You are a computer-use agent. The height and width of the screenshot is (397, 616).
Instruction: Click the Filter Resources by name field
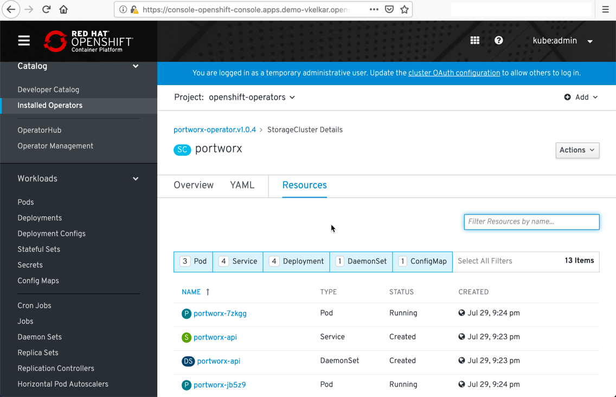pos(531,222)
